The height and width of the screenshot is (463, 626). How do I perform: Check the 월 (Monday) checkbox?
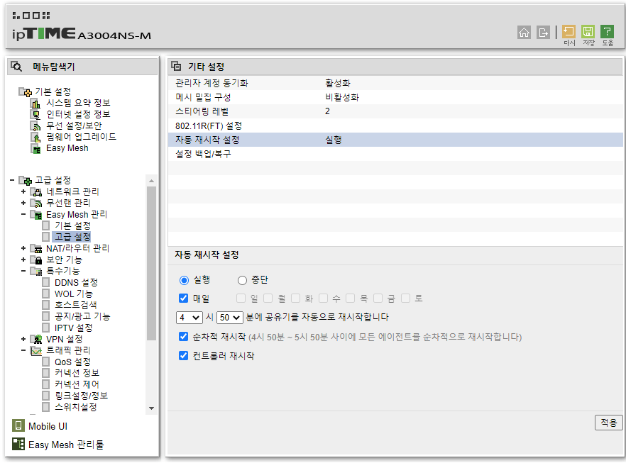click(x=268, y=299)
